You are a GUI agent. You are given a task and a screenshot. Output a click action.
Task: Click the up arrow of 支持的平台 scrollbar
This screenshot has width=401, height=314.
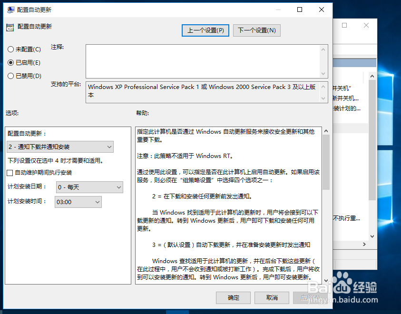point(323,87)
